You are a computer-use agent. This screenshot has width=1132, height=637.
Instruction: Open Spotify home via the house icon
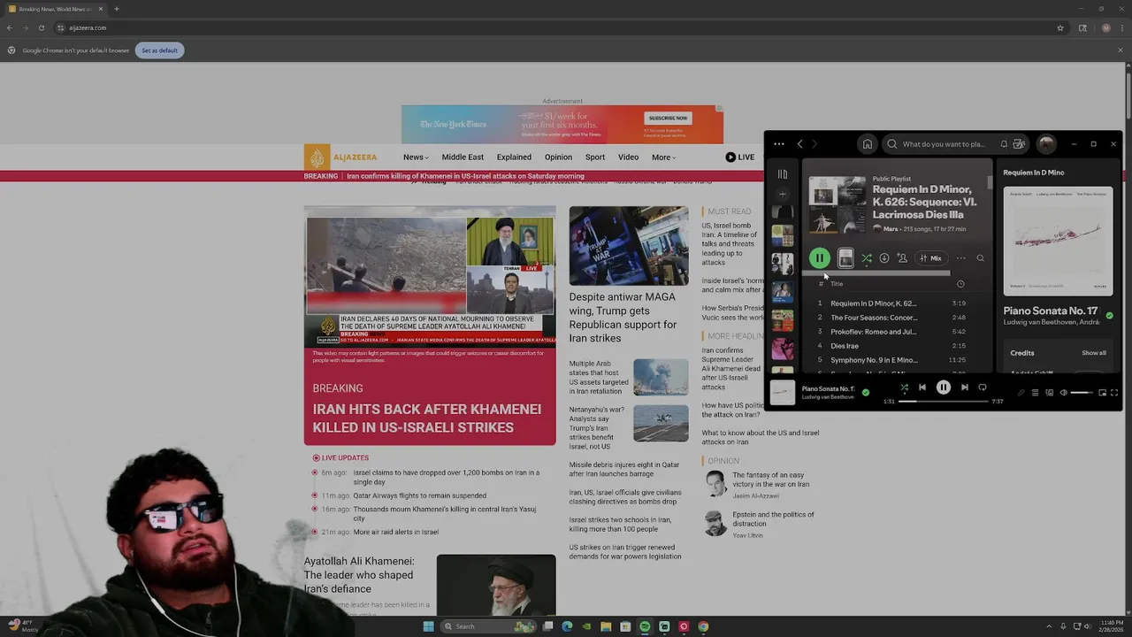click(868, 144)
